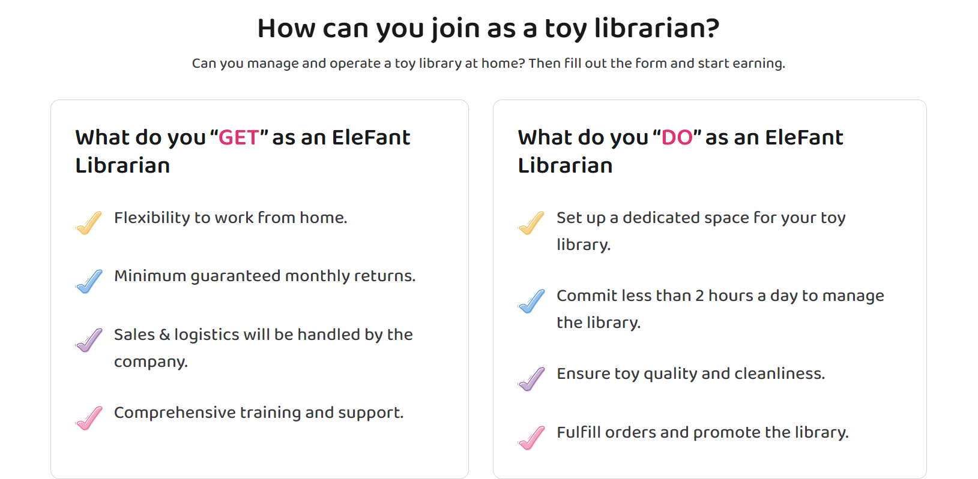Click the blue checkmark beside Minimum guaranteed returns
This screenshot has height=479, width=978.
tap(89, 281)
